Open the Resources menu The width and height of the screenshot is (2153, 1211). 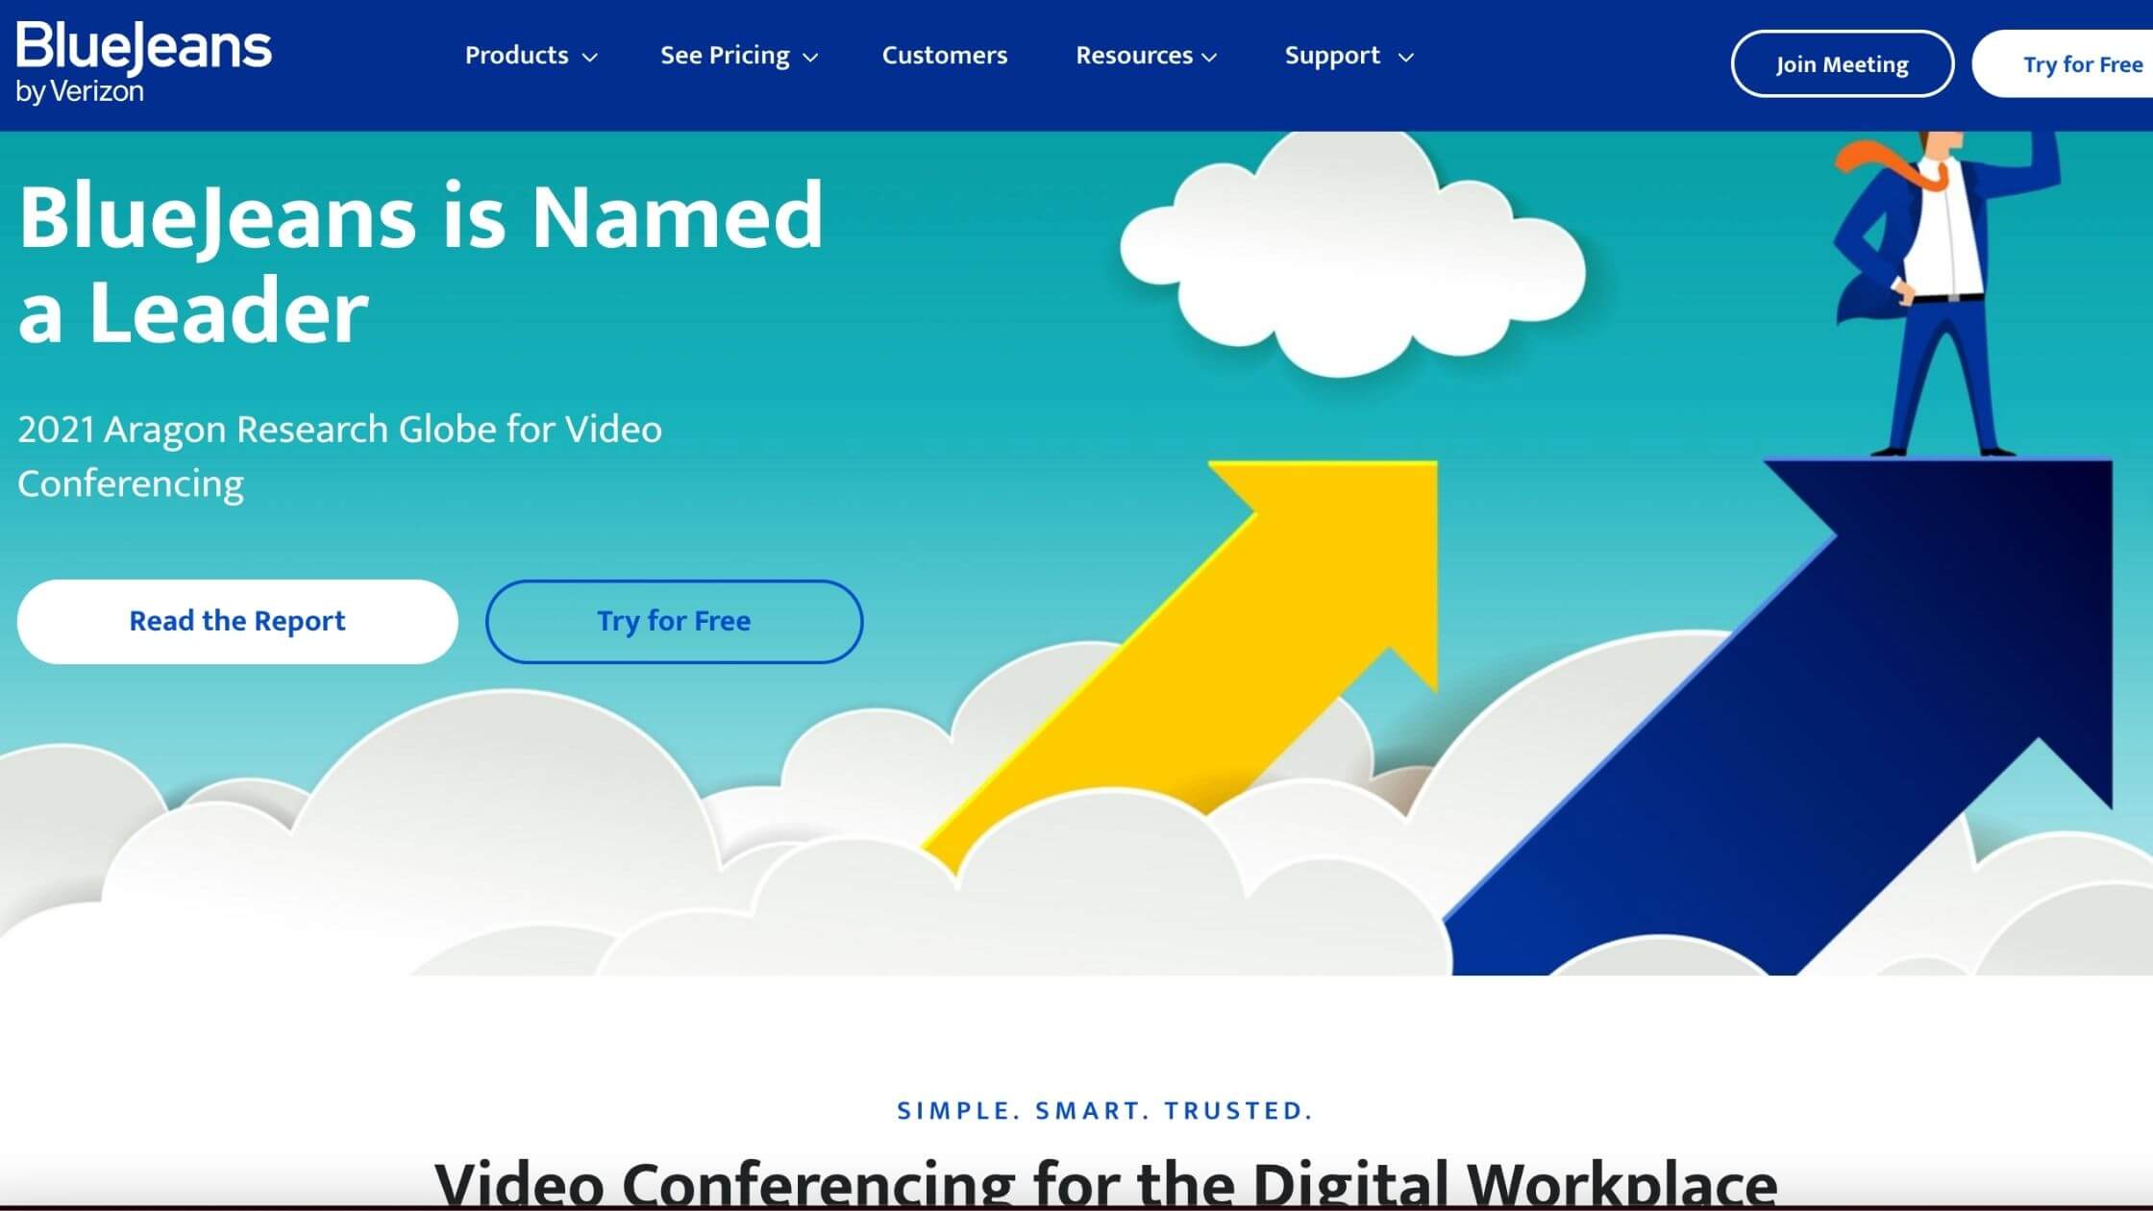pos(1134,56)
